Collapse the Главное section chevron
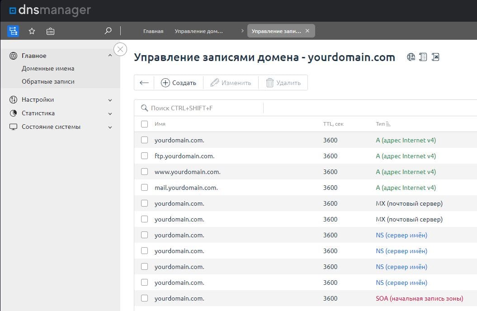477x311 pixels. 110,55
